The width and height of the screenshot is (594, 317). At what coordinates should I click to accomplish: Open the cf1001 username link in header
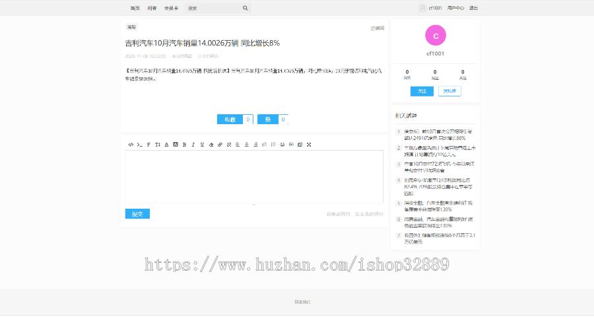click(436, 8)
